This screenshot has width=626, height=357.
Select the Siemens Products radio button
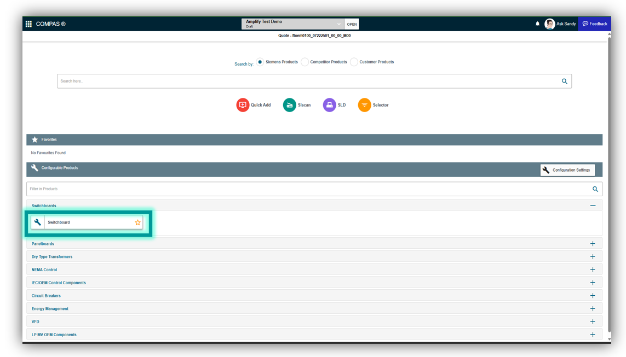[260, 62]
